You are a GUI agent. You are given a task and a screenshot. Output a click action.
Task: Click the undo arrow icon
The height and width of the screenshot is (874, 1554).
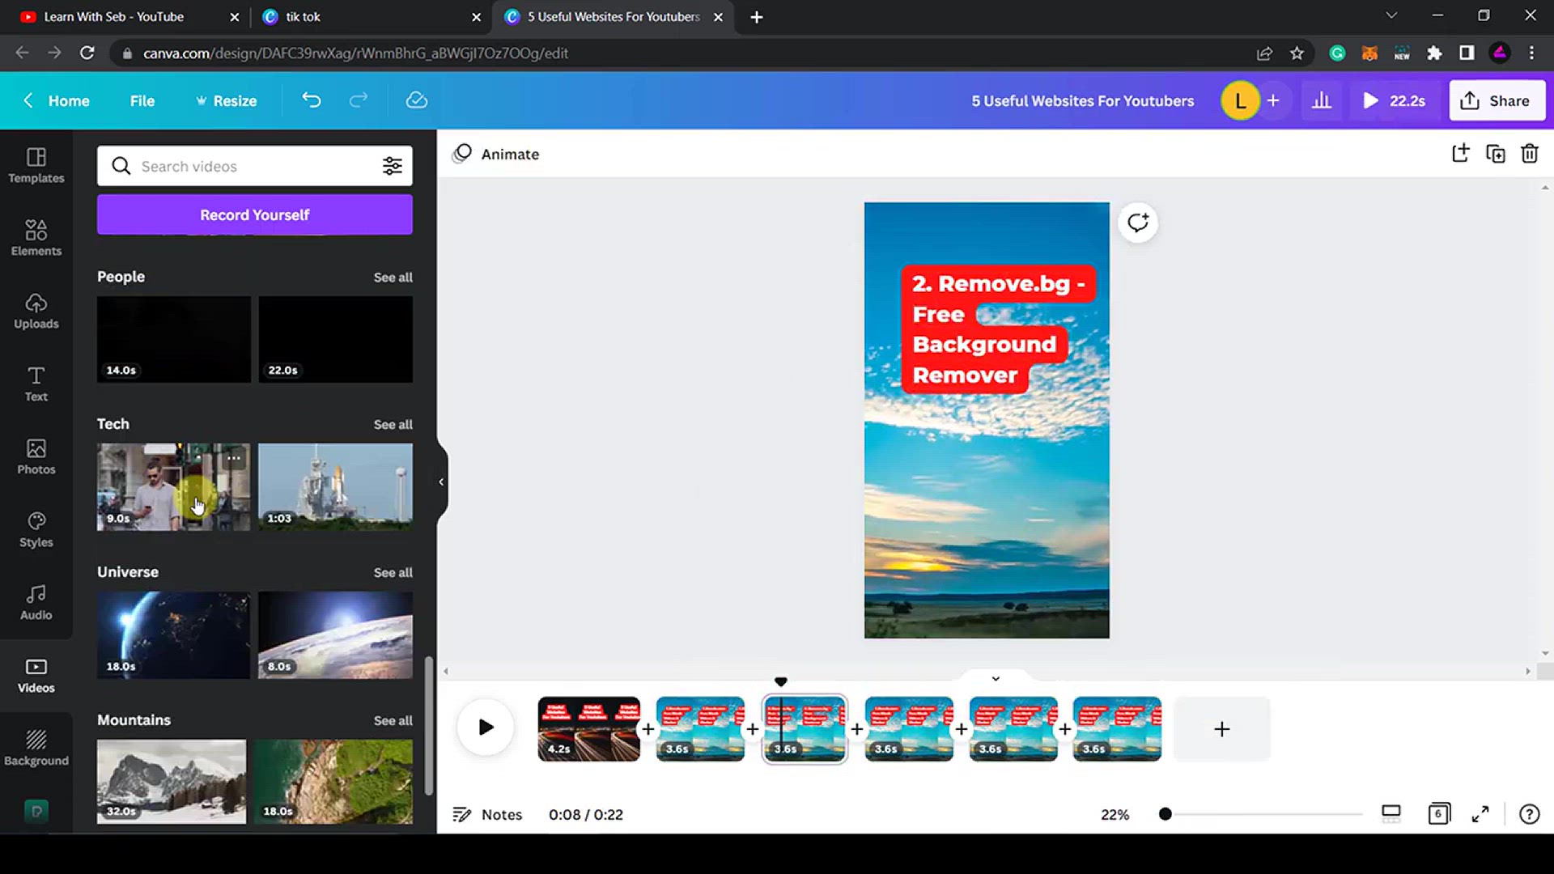312,100
